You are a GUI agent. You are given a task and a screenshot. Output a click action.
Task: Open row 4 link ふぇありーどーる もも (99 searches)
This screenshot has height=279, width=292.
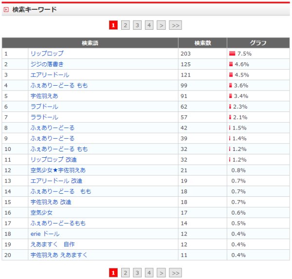click(x=59, y=85)
